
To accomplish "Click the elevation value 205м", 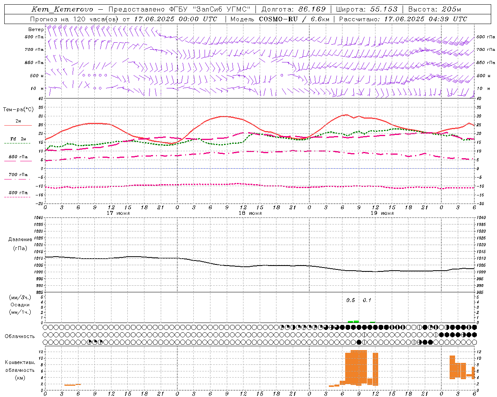I will coord(451,9).
